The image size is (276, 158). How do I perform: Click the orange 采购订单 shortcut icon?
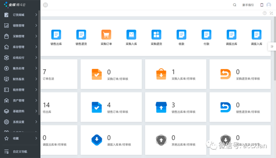pos(106,35)
